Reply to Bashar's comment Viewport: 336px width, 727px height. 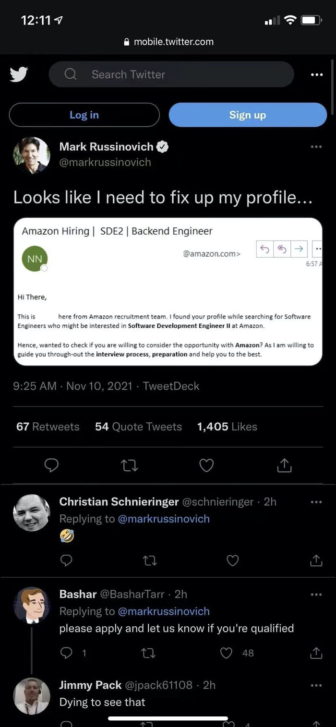pyautogui.click(x=67, y=653)
